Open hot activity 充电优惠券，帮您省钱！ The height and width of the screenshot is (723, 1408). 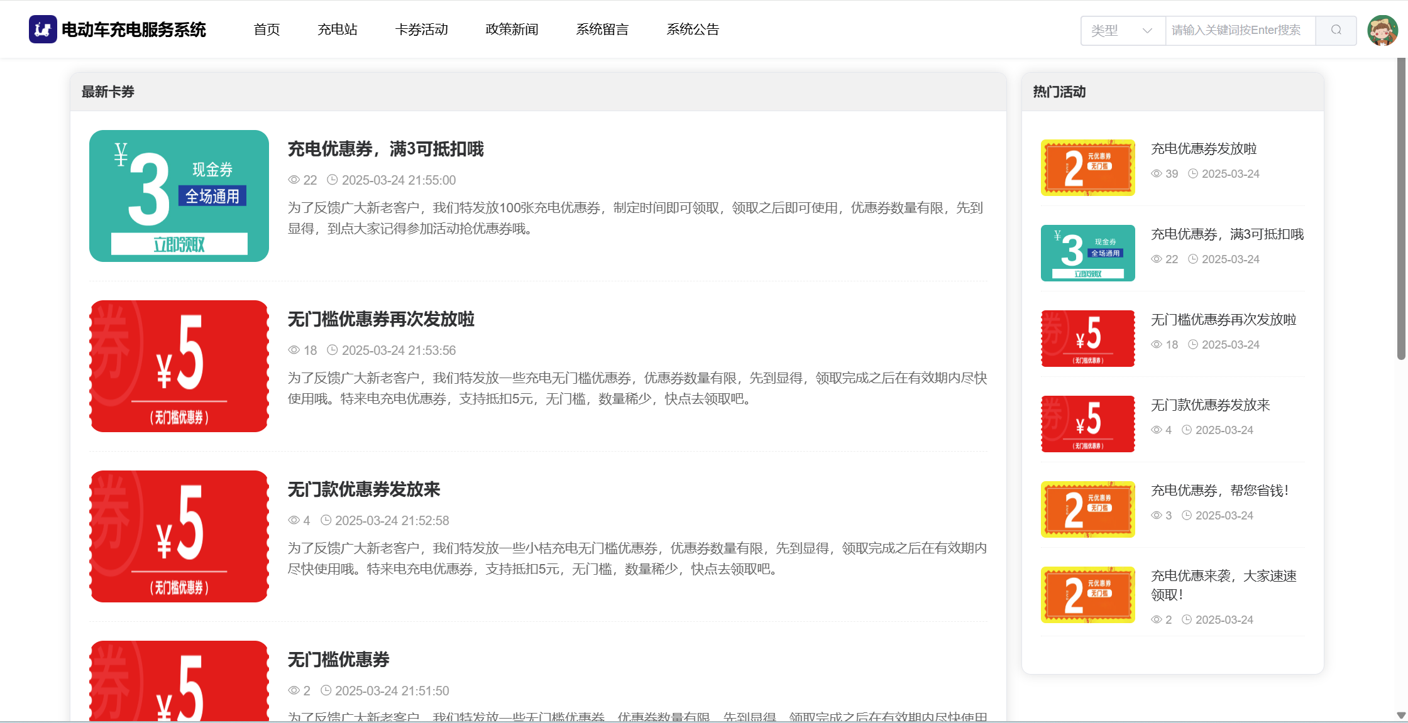[x=1219, y=491]
